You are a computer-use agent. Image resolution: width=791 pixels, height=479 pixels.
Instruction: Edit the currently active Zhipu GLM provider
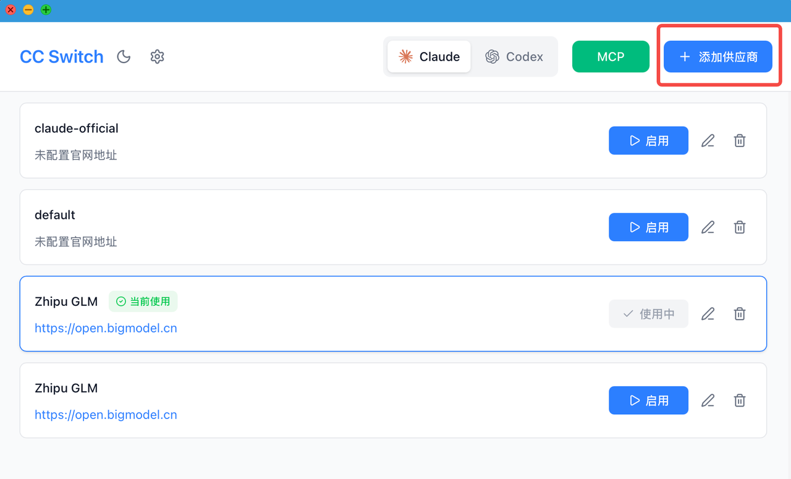708,314
